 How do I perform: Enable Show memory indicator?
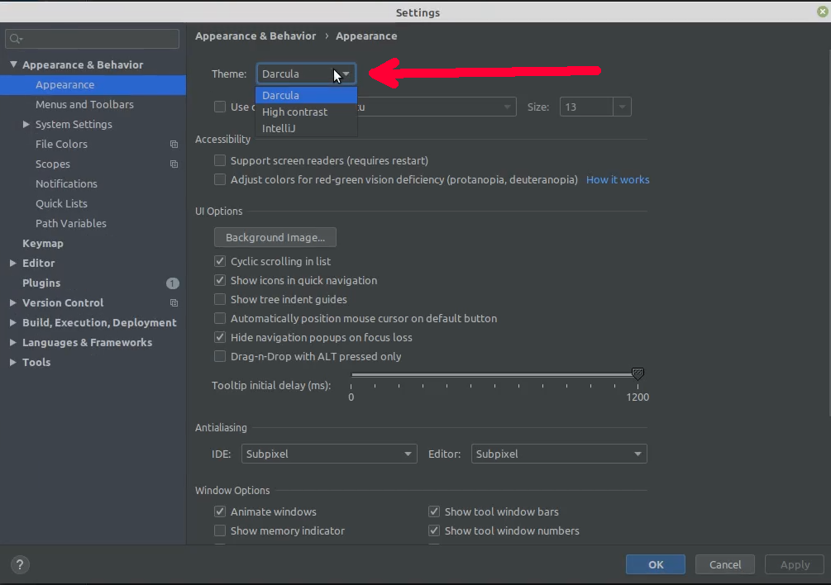pyautogui.click(x=220, y=530)
